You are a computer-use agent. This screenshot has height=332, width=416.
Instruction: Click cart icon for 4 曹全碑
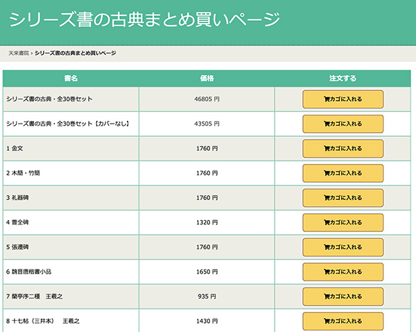[x=327, y=222]
